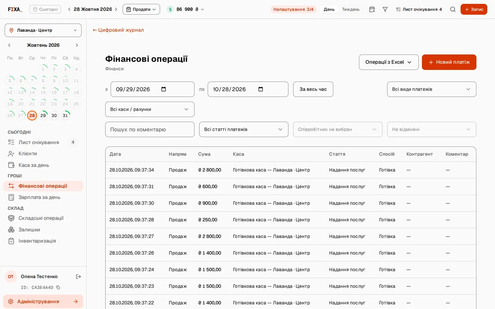Click the Дата column header
Image resolution: width=495 pixels, height=309 pixels.
pyautogui.click(x=115, y=154)
